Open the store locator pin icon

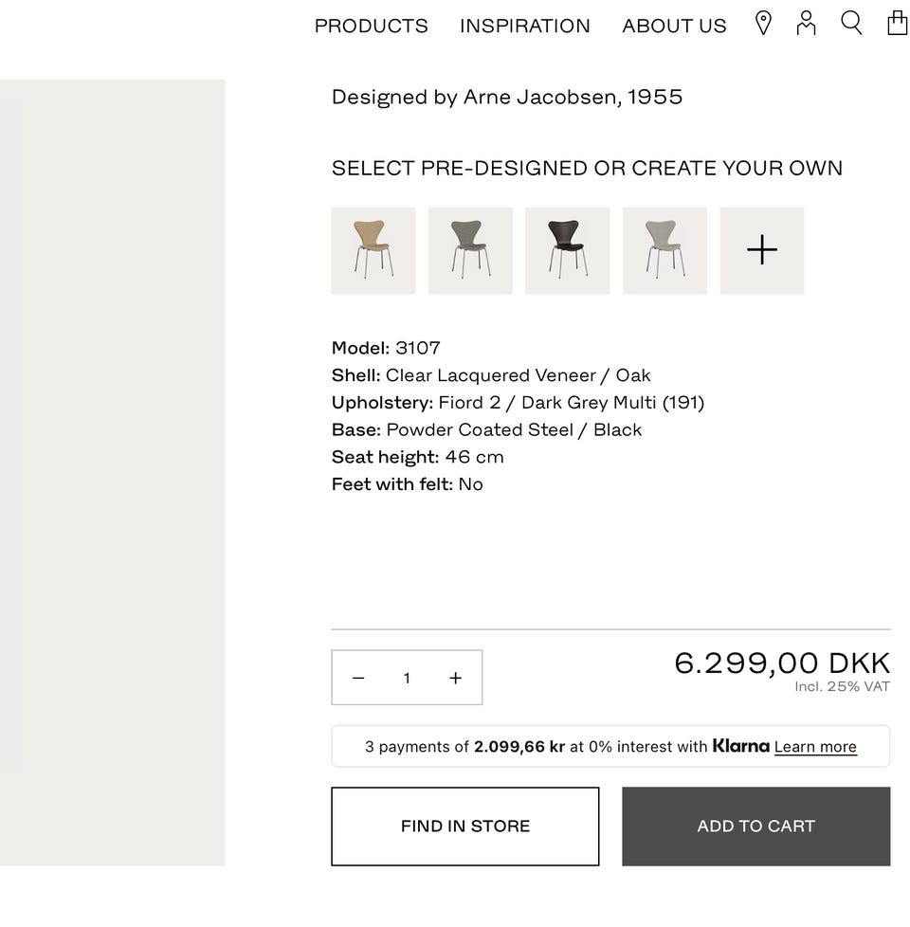point(763,24)
